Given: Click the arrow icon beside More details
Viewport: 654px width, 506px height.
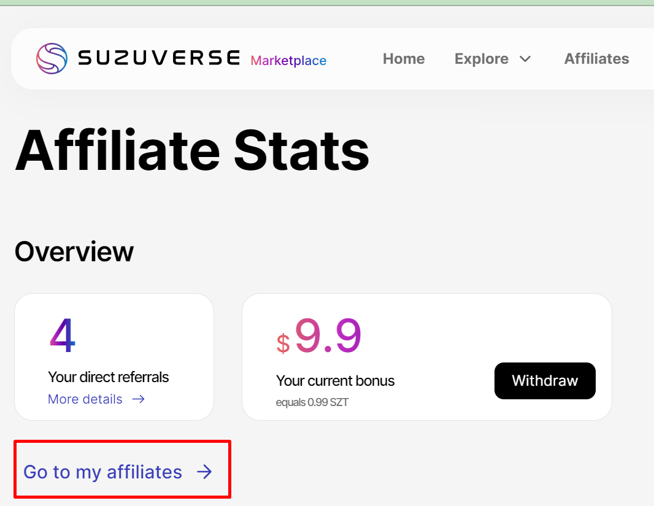Looking at the screenshot, I should pyautogui.click(x=139, y=399).
